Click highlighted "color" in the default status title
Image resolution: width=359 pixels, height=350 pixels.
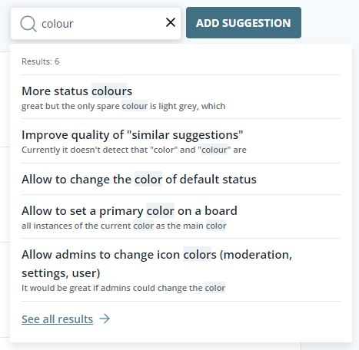click(x=148, y=179)
